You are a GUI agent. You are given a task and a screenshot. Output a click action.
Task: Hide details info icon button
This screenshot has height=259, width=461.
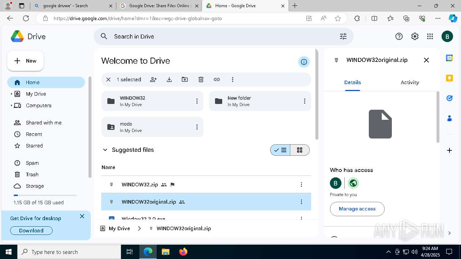pyautogui.click(x=304, y=62)
